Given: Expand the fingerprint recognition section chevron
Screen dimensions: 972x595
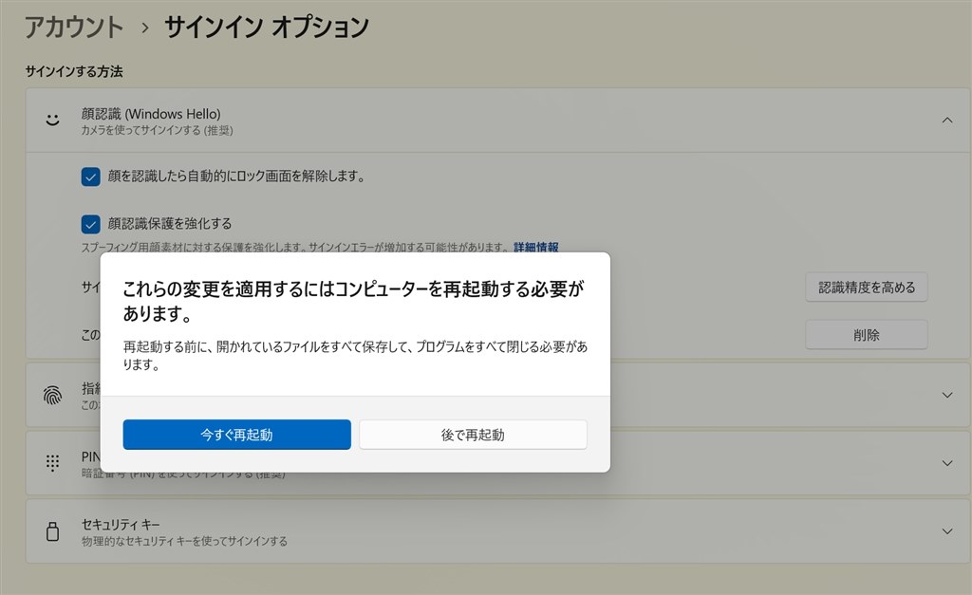Looking at the screenshot, I should (946, 395).
